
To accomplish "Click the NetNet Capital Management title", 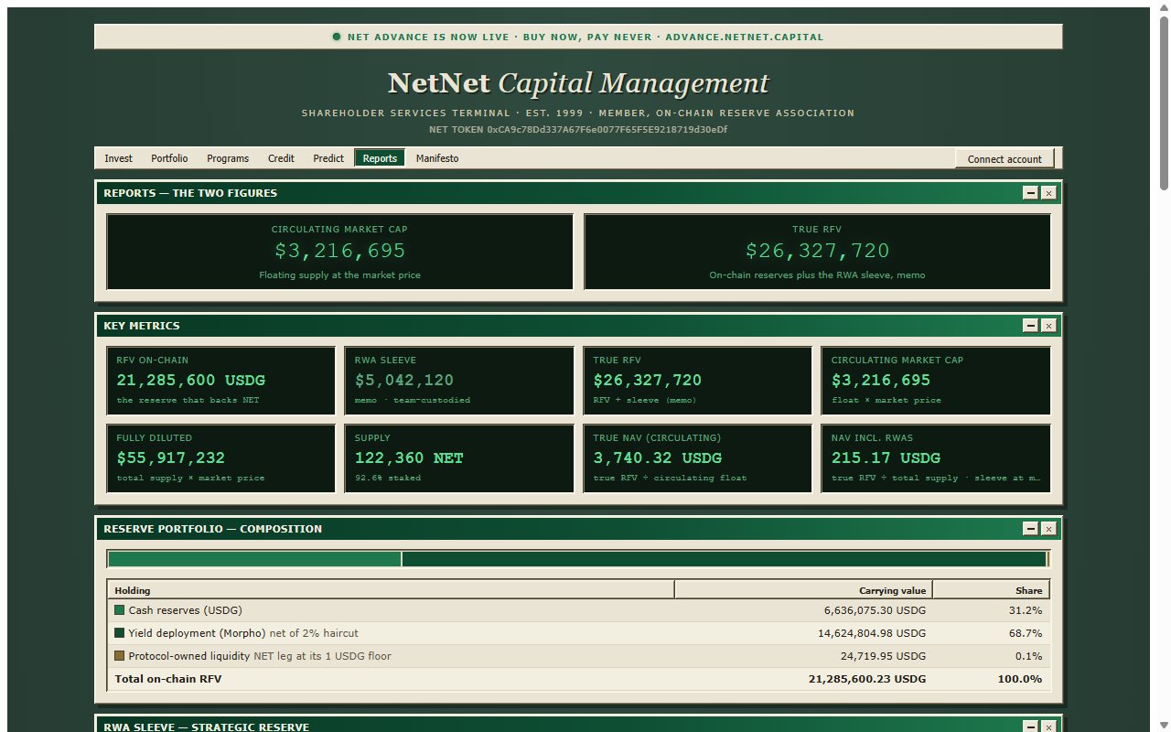I will (578, 83).
